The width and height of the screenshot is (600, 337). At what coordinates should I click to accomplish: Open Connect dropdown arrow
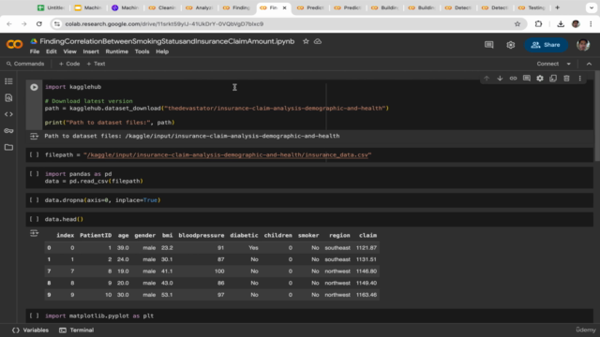click(569, 64)
